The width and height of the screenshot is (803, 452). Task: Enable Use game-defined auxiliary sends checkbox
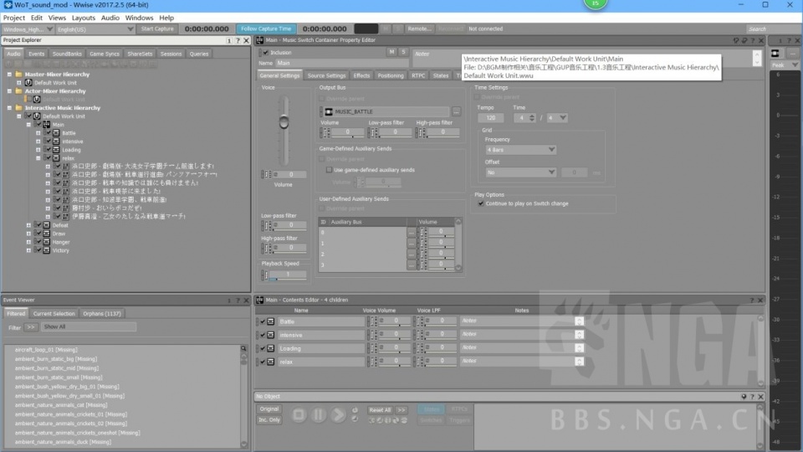pyautogui.click(x=329, y=170)
